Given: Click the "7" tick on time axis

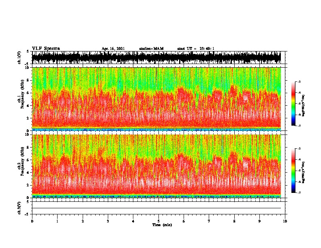Looking at the screenshot, I should (x=209, y=221).
